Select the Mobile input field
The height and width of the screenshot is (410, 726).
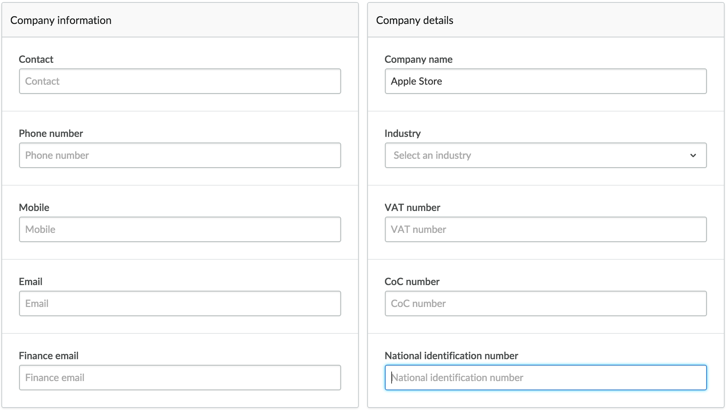pos(180,229)
